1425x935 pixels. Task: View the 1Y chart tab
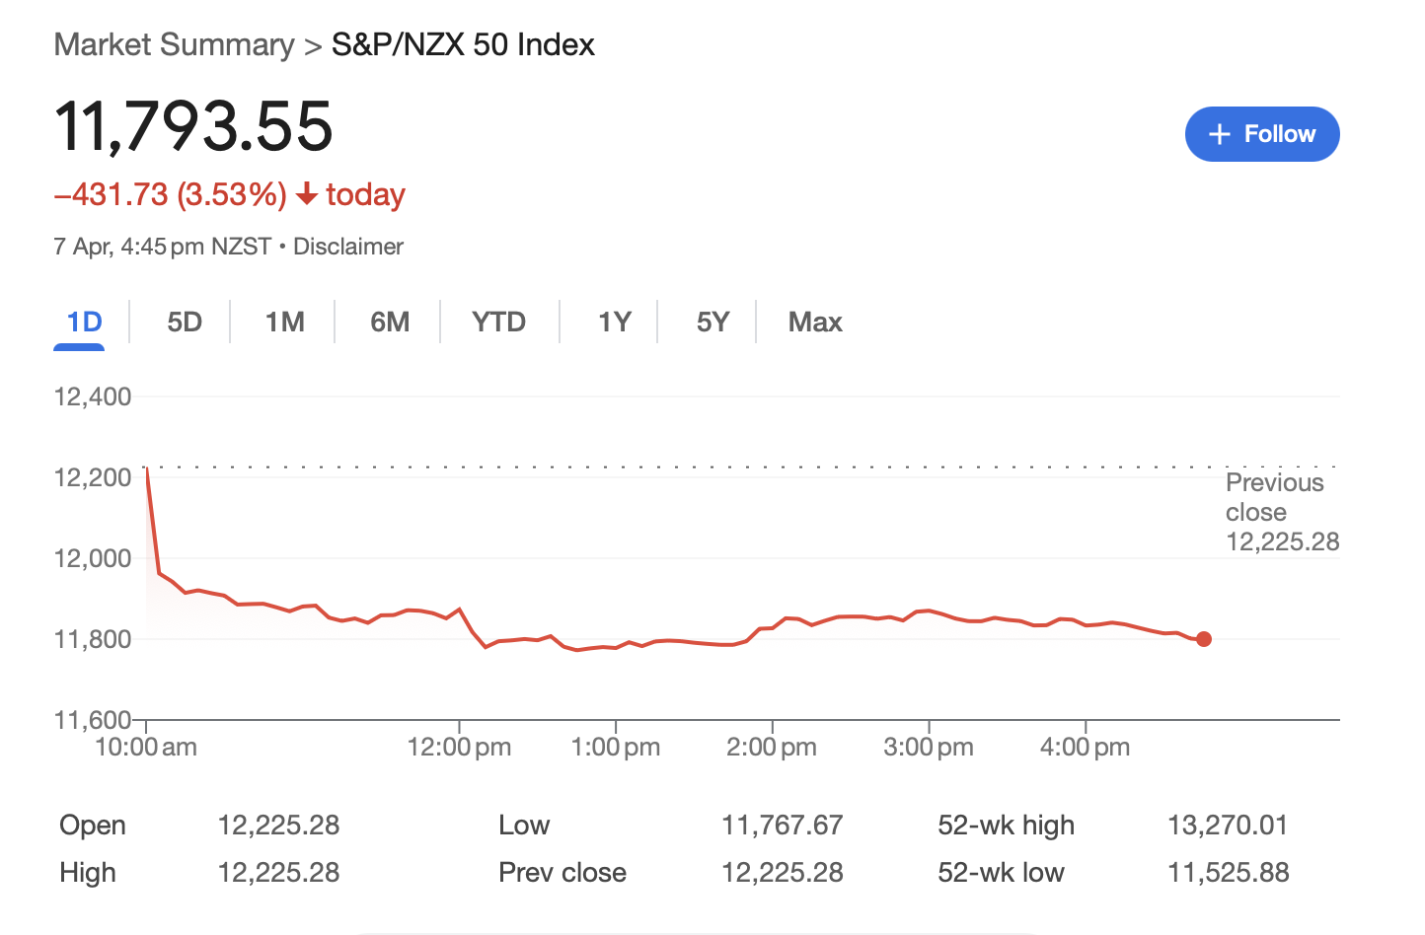(x=614, y=323)
